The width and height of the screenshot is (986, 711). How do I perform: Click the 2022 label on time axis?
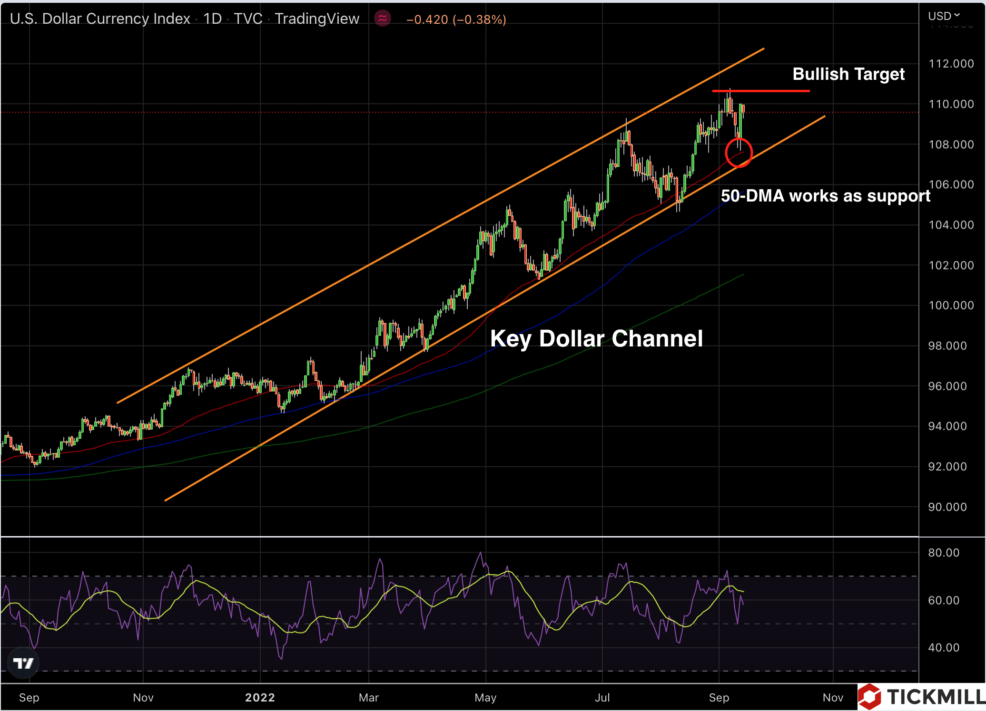260,697
